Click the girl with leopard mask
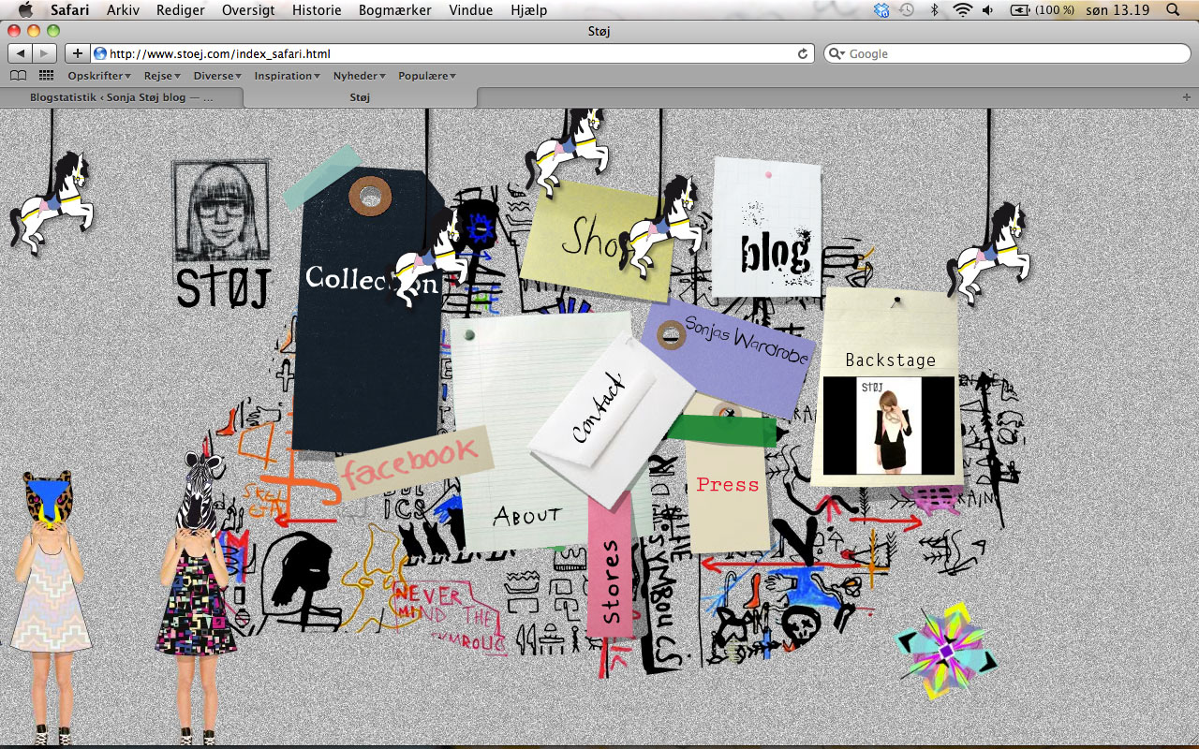 click(50, 606)
